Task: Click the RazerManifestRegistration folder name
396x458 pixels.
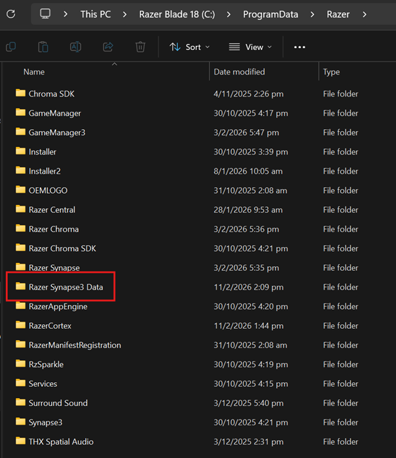Action: (75, 345)
